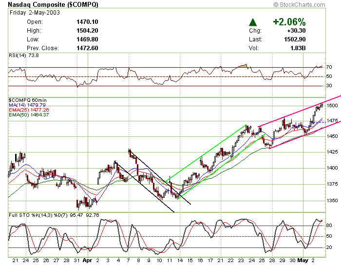This screenshot has width=341, height=266.
Task: Click the Open value 1470.10
Action: click(87, 22)
